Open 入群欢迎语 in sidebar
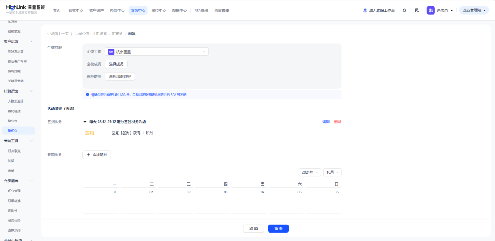 (x=16, y=101)
